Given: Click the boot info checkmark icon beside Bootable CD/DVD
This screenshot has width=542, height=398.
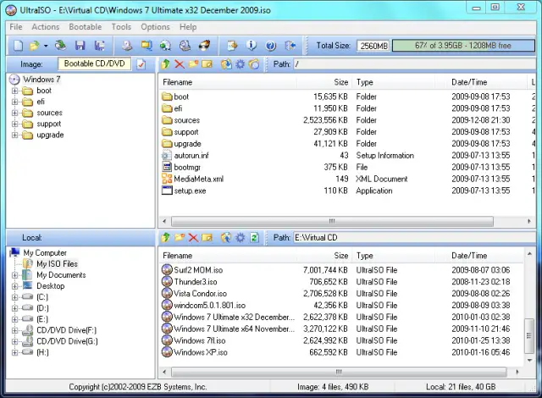Looking at the screenshot, I should 141,64.
